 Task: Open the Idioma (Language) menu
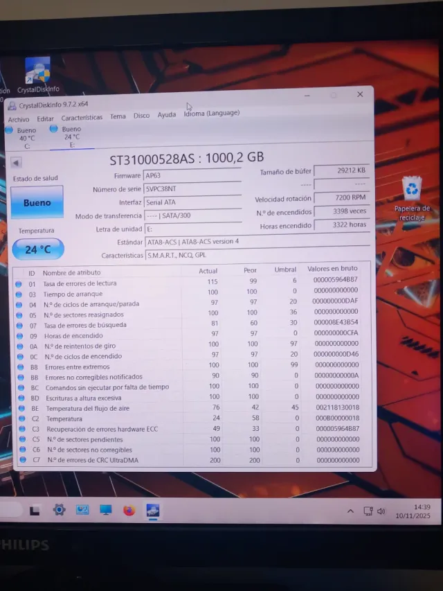(212, 113)
